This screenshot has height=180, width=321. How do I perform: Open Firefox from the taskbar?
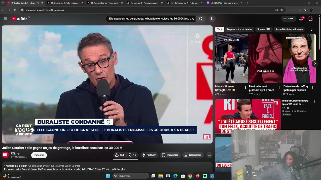198,176
